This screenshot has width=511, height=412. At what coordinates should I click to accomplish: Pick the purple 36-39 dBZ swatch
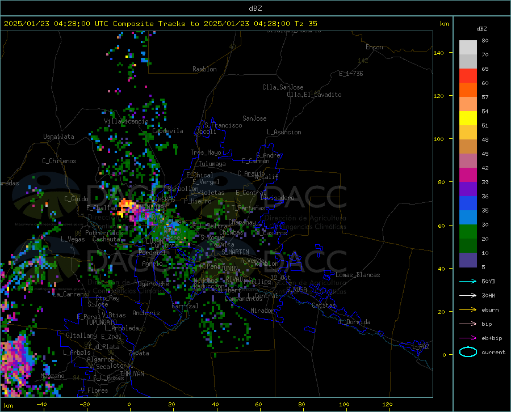click(468, 189)
